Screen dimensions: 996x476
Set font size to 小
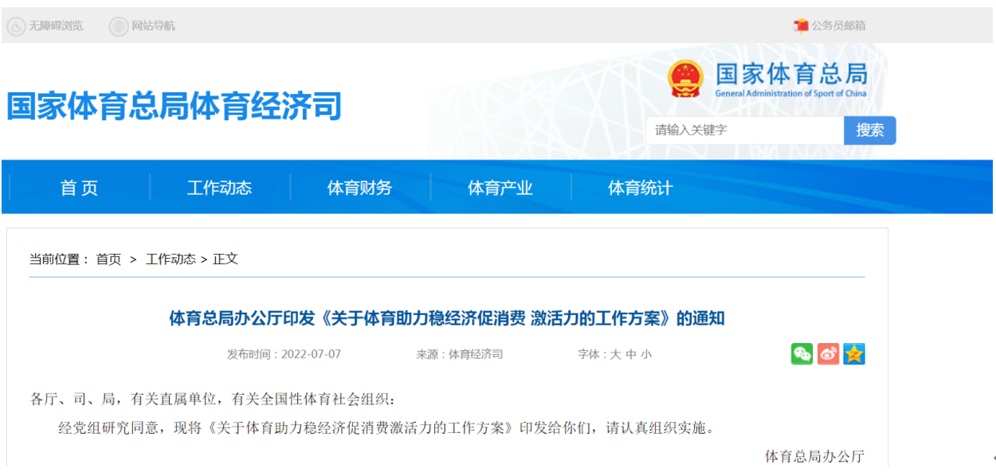(646, 354)
